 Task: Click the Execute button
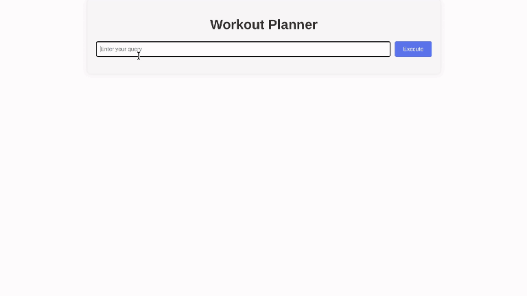(x=412, y=49)
